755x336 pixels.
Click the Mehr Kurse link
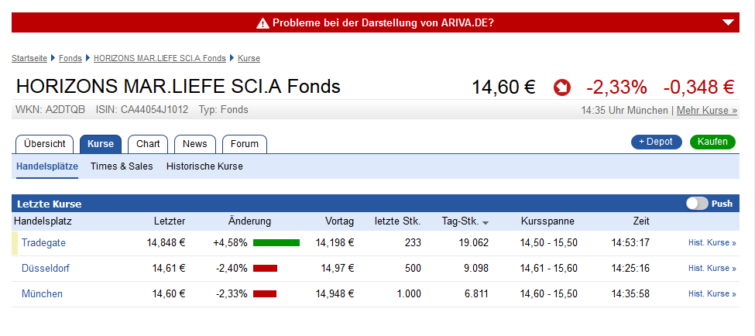pyautogui.click(x=706, y=111)
